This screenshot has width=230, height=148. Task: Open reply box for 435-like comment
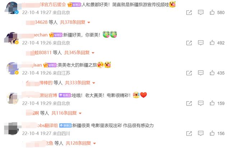pos(201,73)
